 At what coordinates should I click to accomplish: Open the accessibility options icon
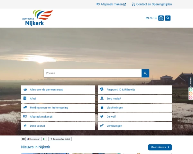click(x=161, y=18)
